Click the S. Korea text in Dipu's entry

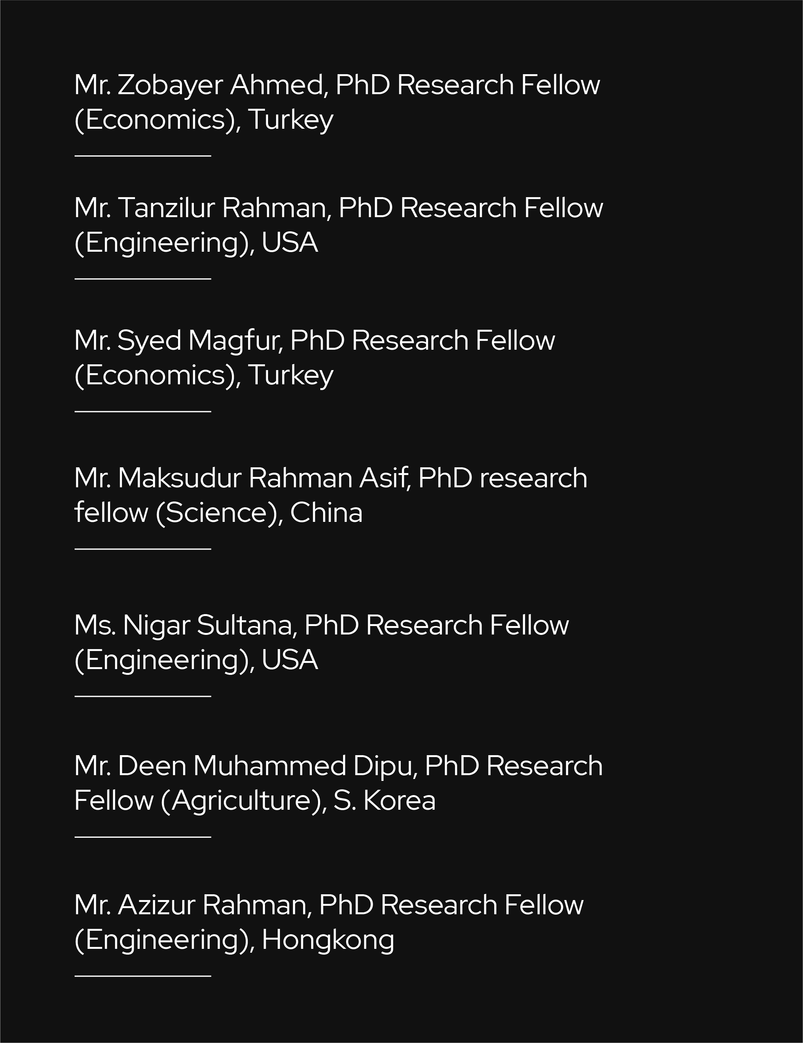(384, 801)
